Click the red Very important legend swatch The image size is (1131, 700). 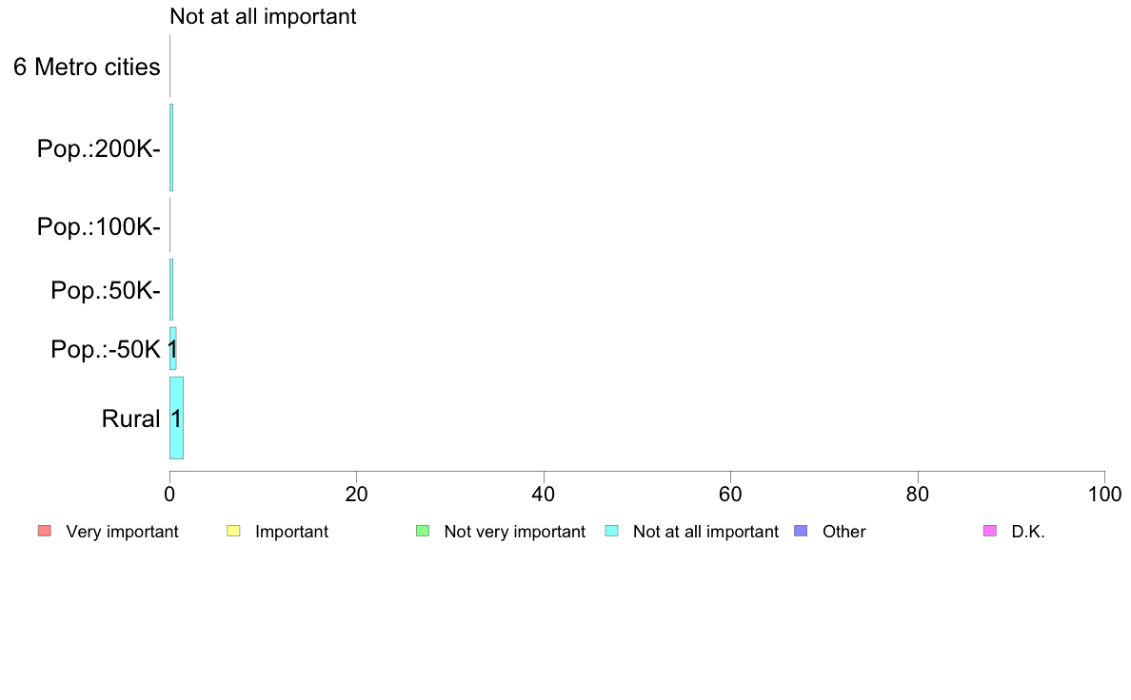[x=45, y=532]
